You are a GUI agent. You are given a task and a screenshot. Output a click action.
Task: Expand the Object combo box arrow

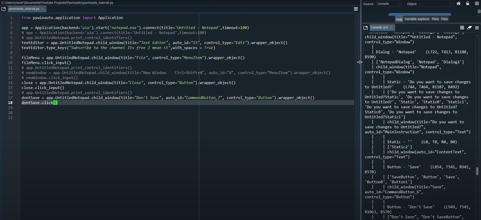(x=451, y=4)
